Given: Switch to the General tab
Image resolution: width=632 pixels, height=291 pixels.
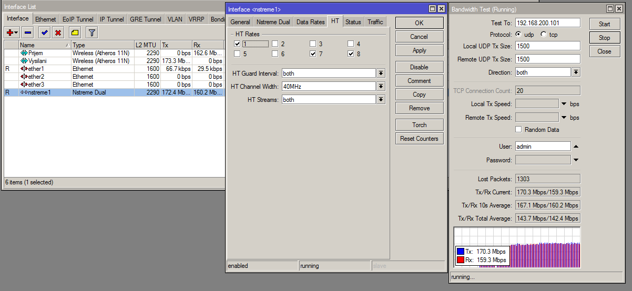Looking at the screenshot, I should coord(240,22).
